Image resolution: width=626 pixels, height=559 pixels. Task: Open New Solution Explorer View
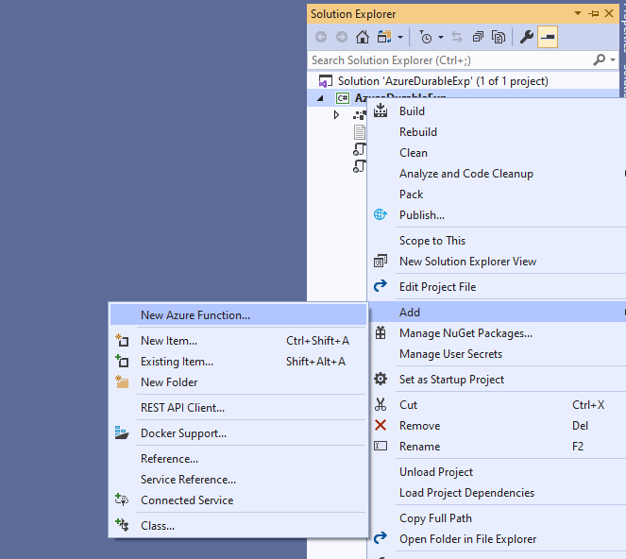coord(468,262)
